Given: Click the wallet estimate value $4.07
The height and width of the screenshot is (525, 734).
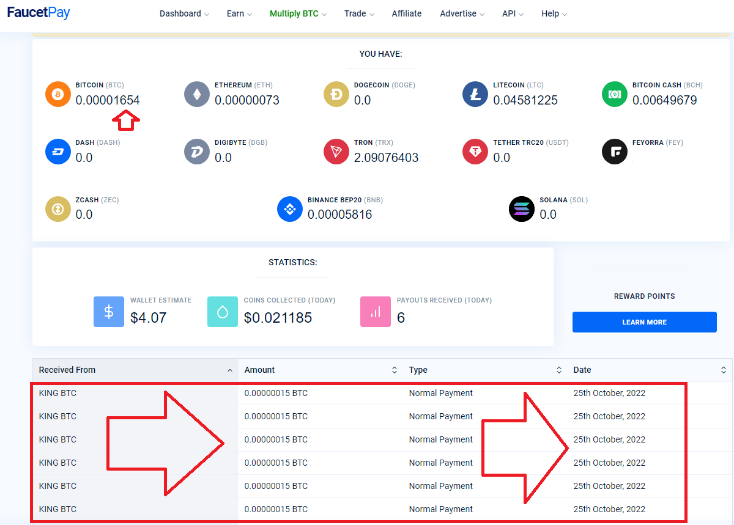Looking at the screenshot, I should click(149, 318).
